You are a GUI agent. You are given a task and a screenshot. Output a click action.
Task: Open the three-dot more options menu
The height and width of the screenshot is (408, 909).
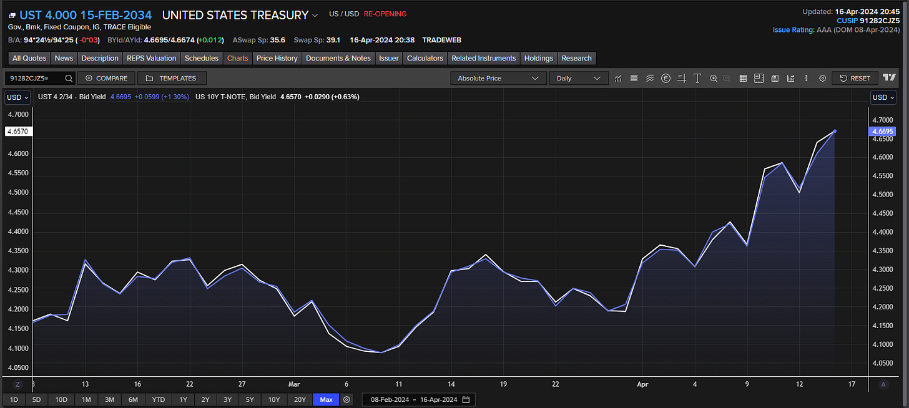click(807, 78)
